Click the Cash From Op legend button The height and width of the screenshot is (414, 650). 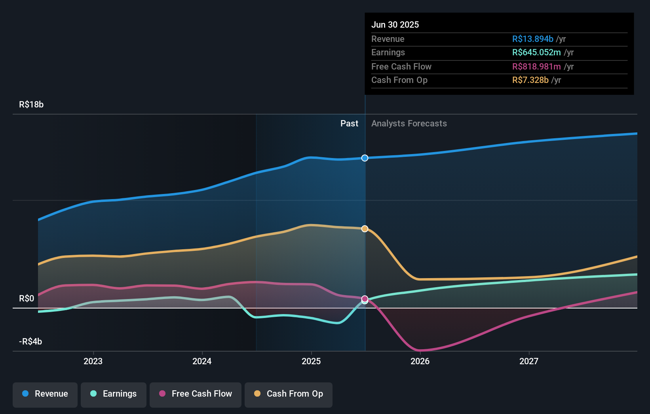pos(289,394)
